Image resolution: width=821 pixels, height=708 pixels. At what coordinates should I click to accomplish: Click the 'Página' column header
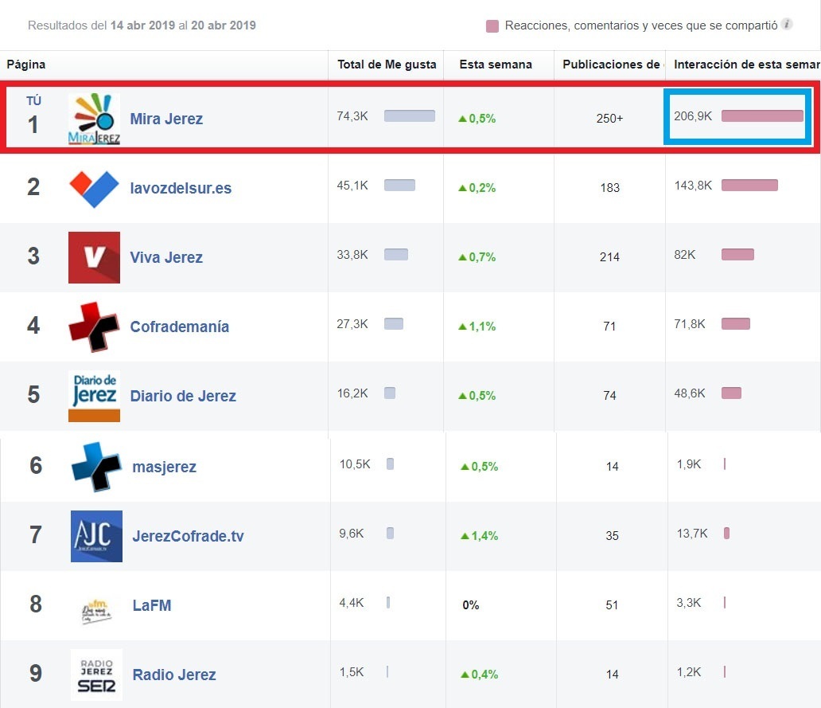click(x=26, y=65)
